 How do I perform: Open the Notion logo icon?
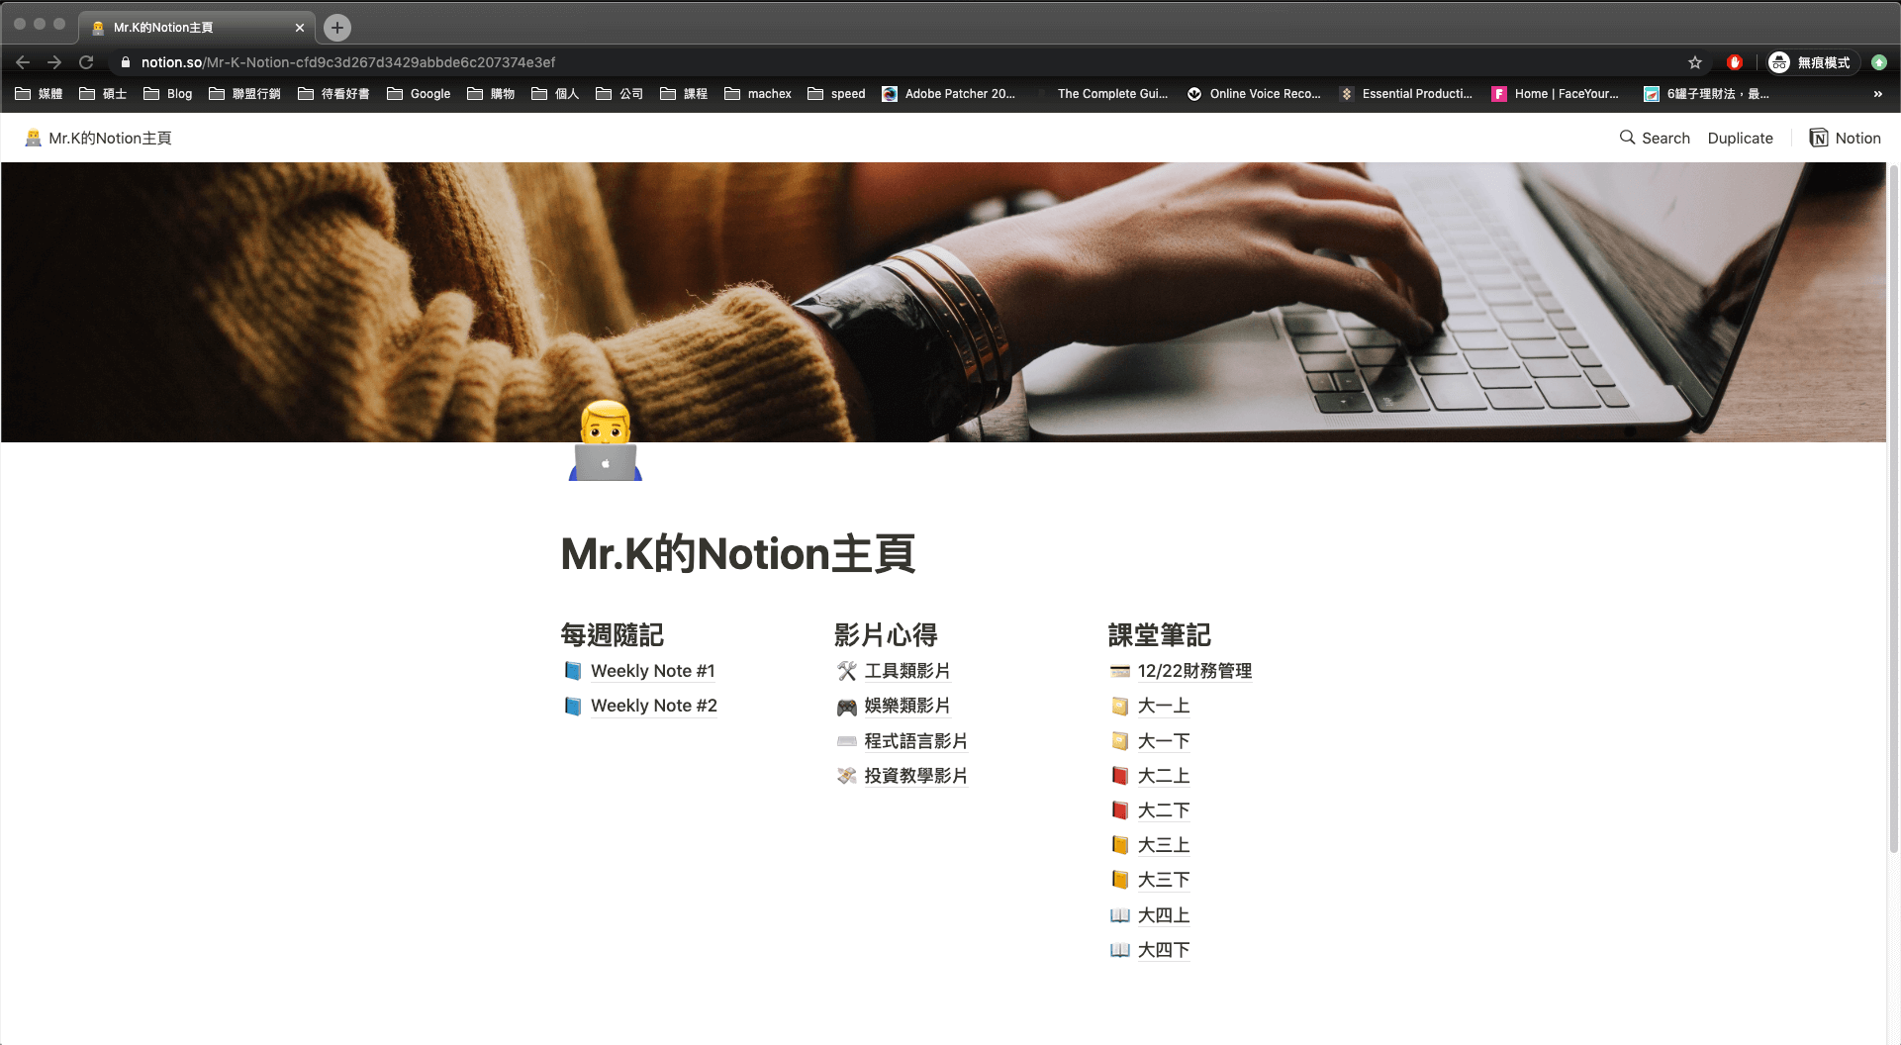(x=1819, y=138)
